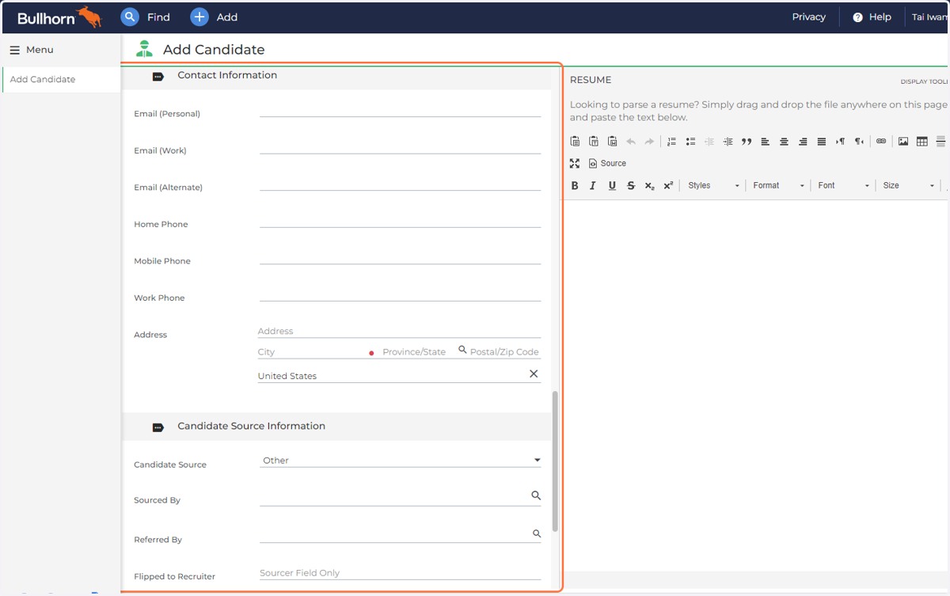Click Display Toolbar text link
Viewport: 950px width, 596px height.
click(925, 82)
